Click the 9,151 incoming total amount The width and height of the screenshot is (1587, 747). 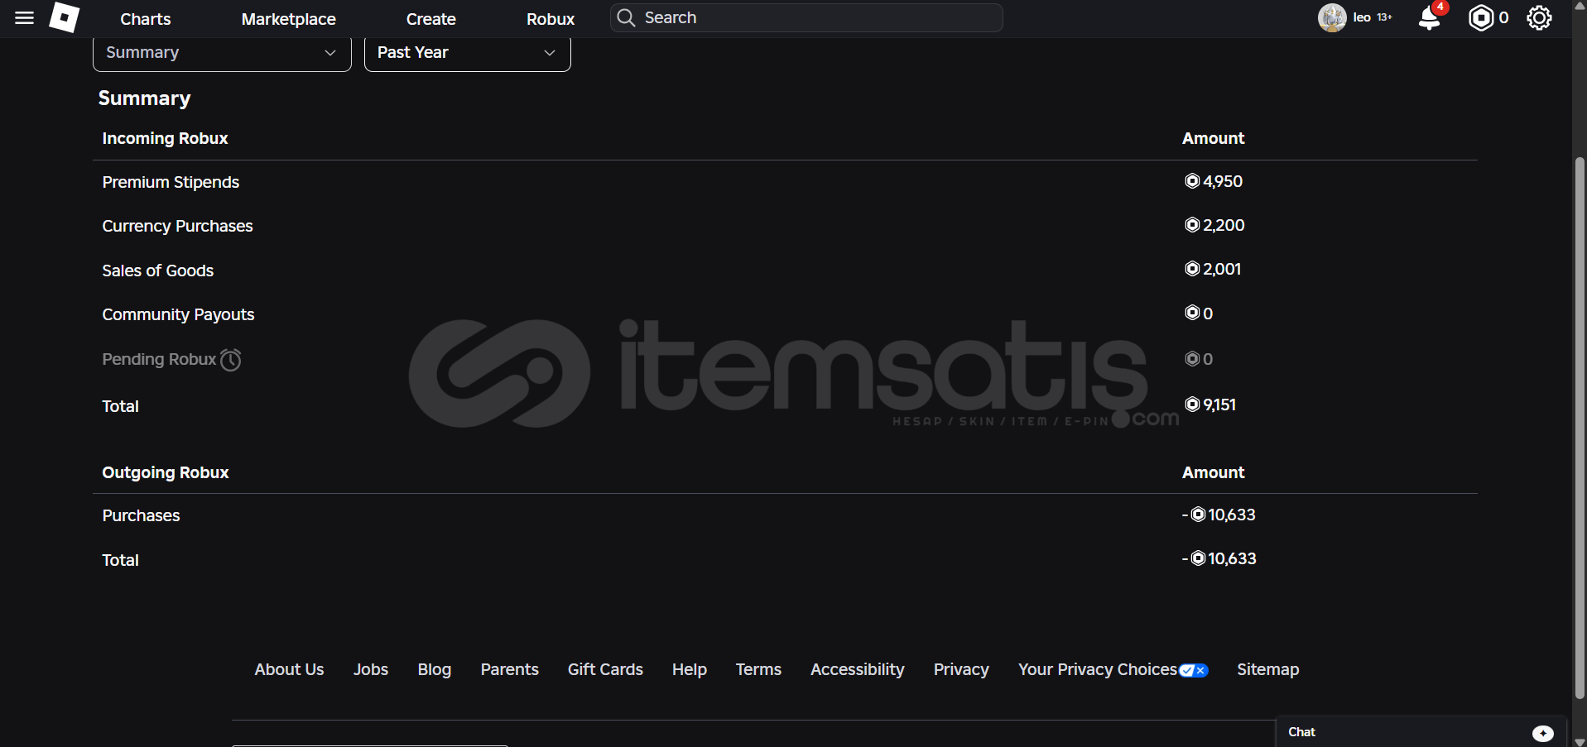(1210, 405)
